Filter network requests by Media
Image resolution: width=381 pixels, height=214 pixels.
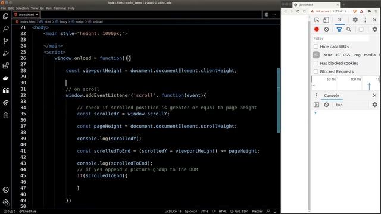pos(370,55)
